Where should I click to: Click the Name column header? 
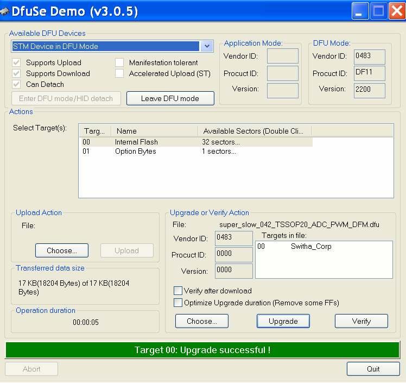click(x=154, y=131)
